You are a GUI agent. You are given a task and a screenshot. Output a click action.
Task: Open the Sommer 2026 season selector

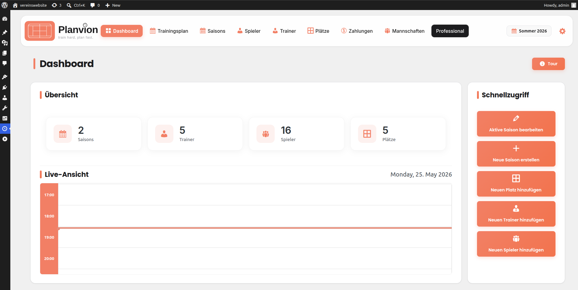[x=529, y=31]
